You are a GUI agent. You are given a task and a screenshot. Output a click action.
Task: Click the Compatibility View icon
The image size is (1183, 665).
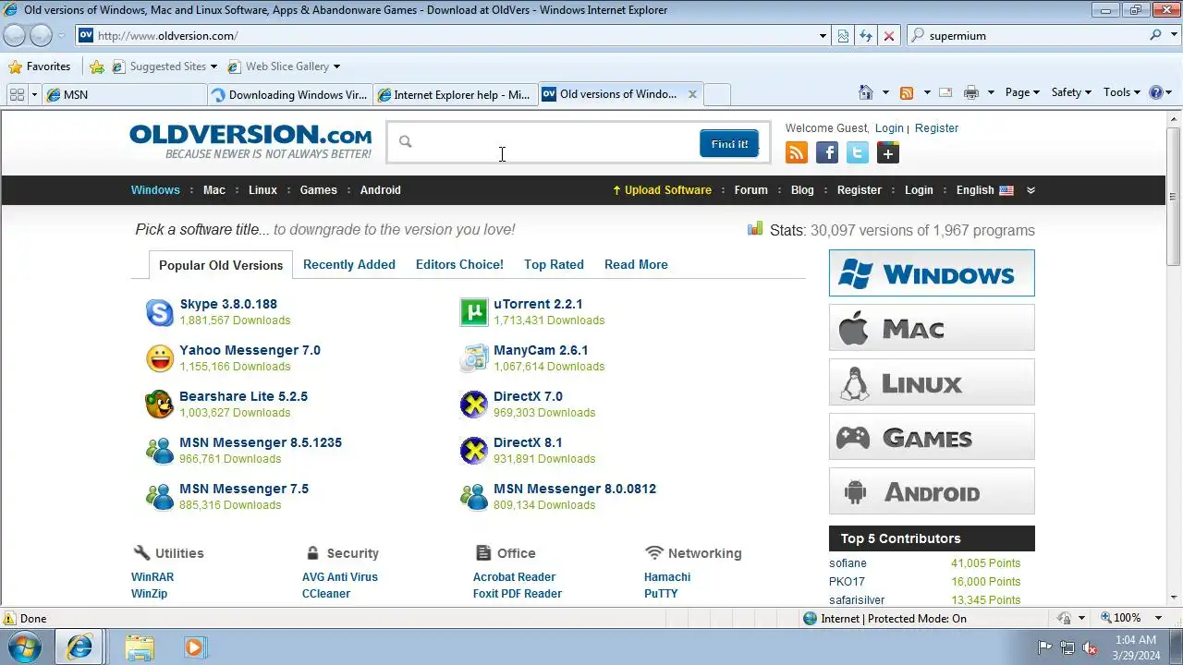point(843,36)
